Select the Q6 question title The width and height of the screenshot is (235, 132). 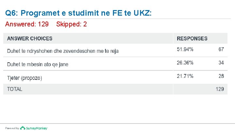click(78, 13)
